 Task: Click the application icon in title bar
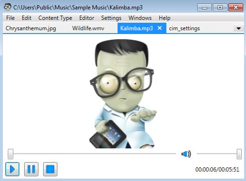(x=8, y=7)
